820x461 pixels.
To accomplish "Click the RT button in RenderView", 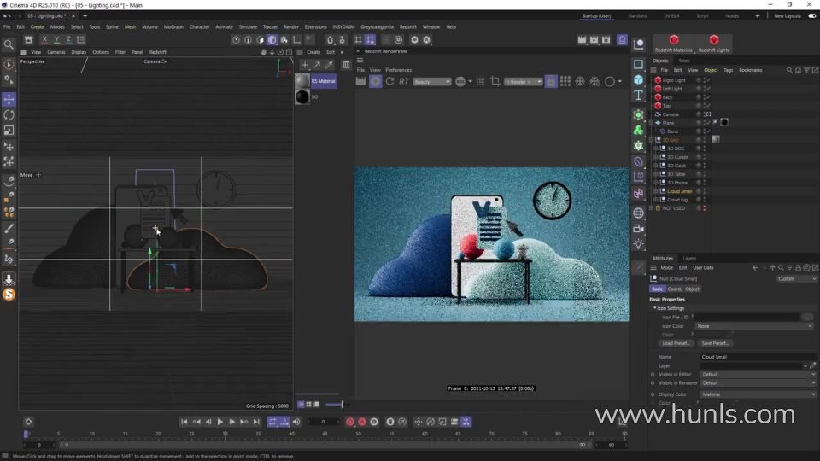I will point(404,82).
